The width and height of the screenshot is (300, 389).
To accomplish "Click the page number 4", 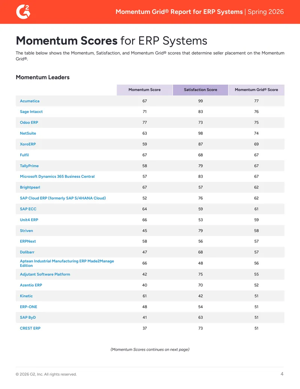I will tap(282, 374).
